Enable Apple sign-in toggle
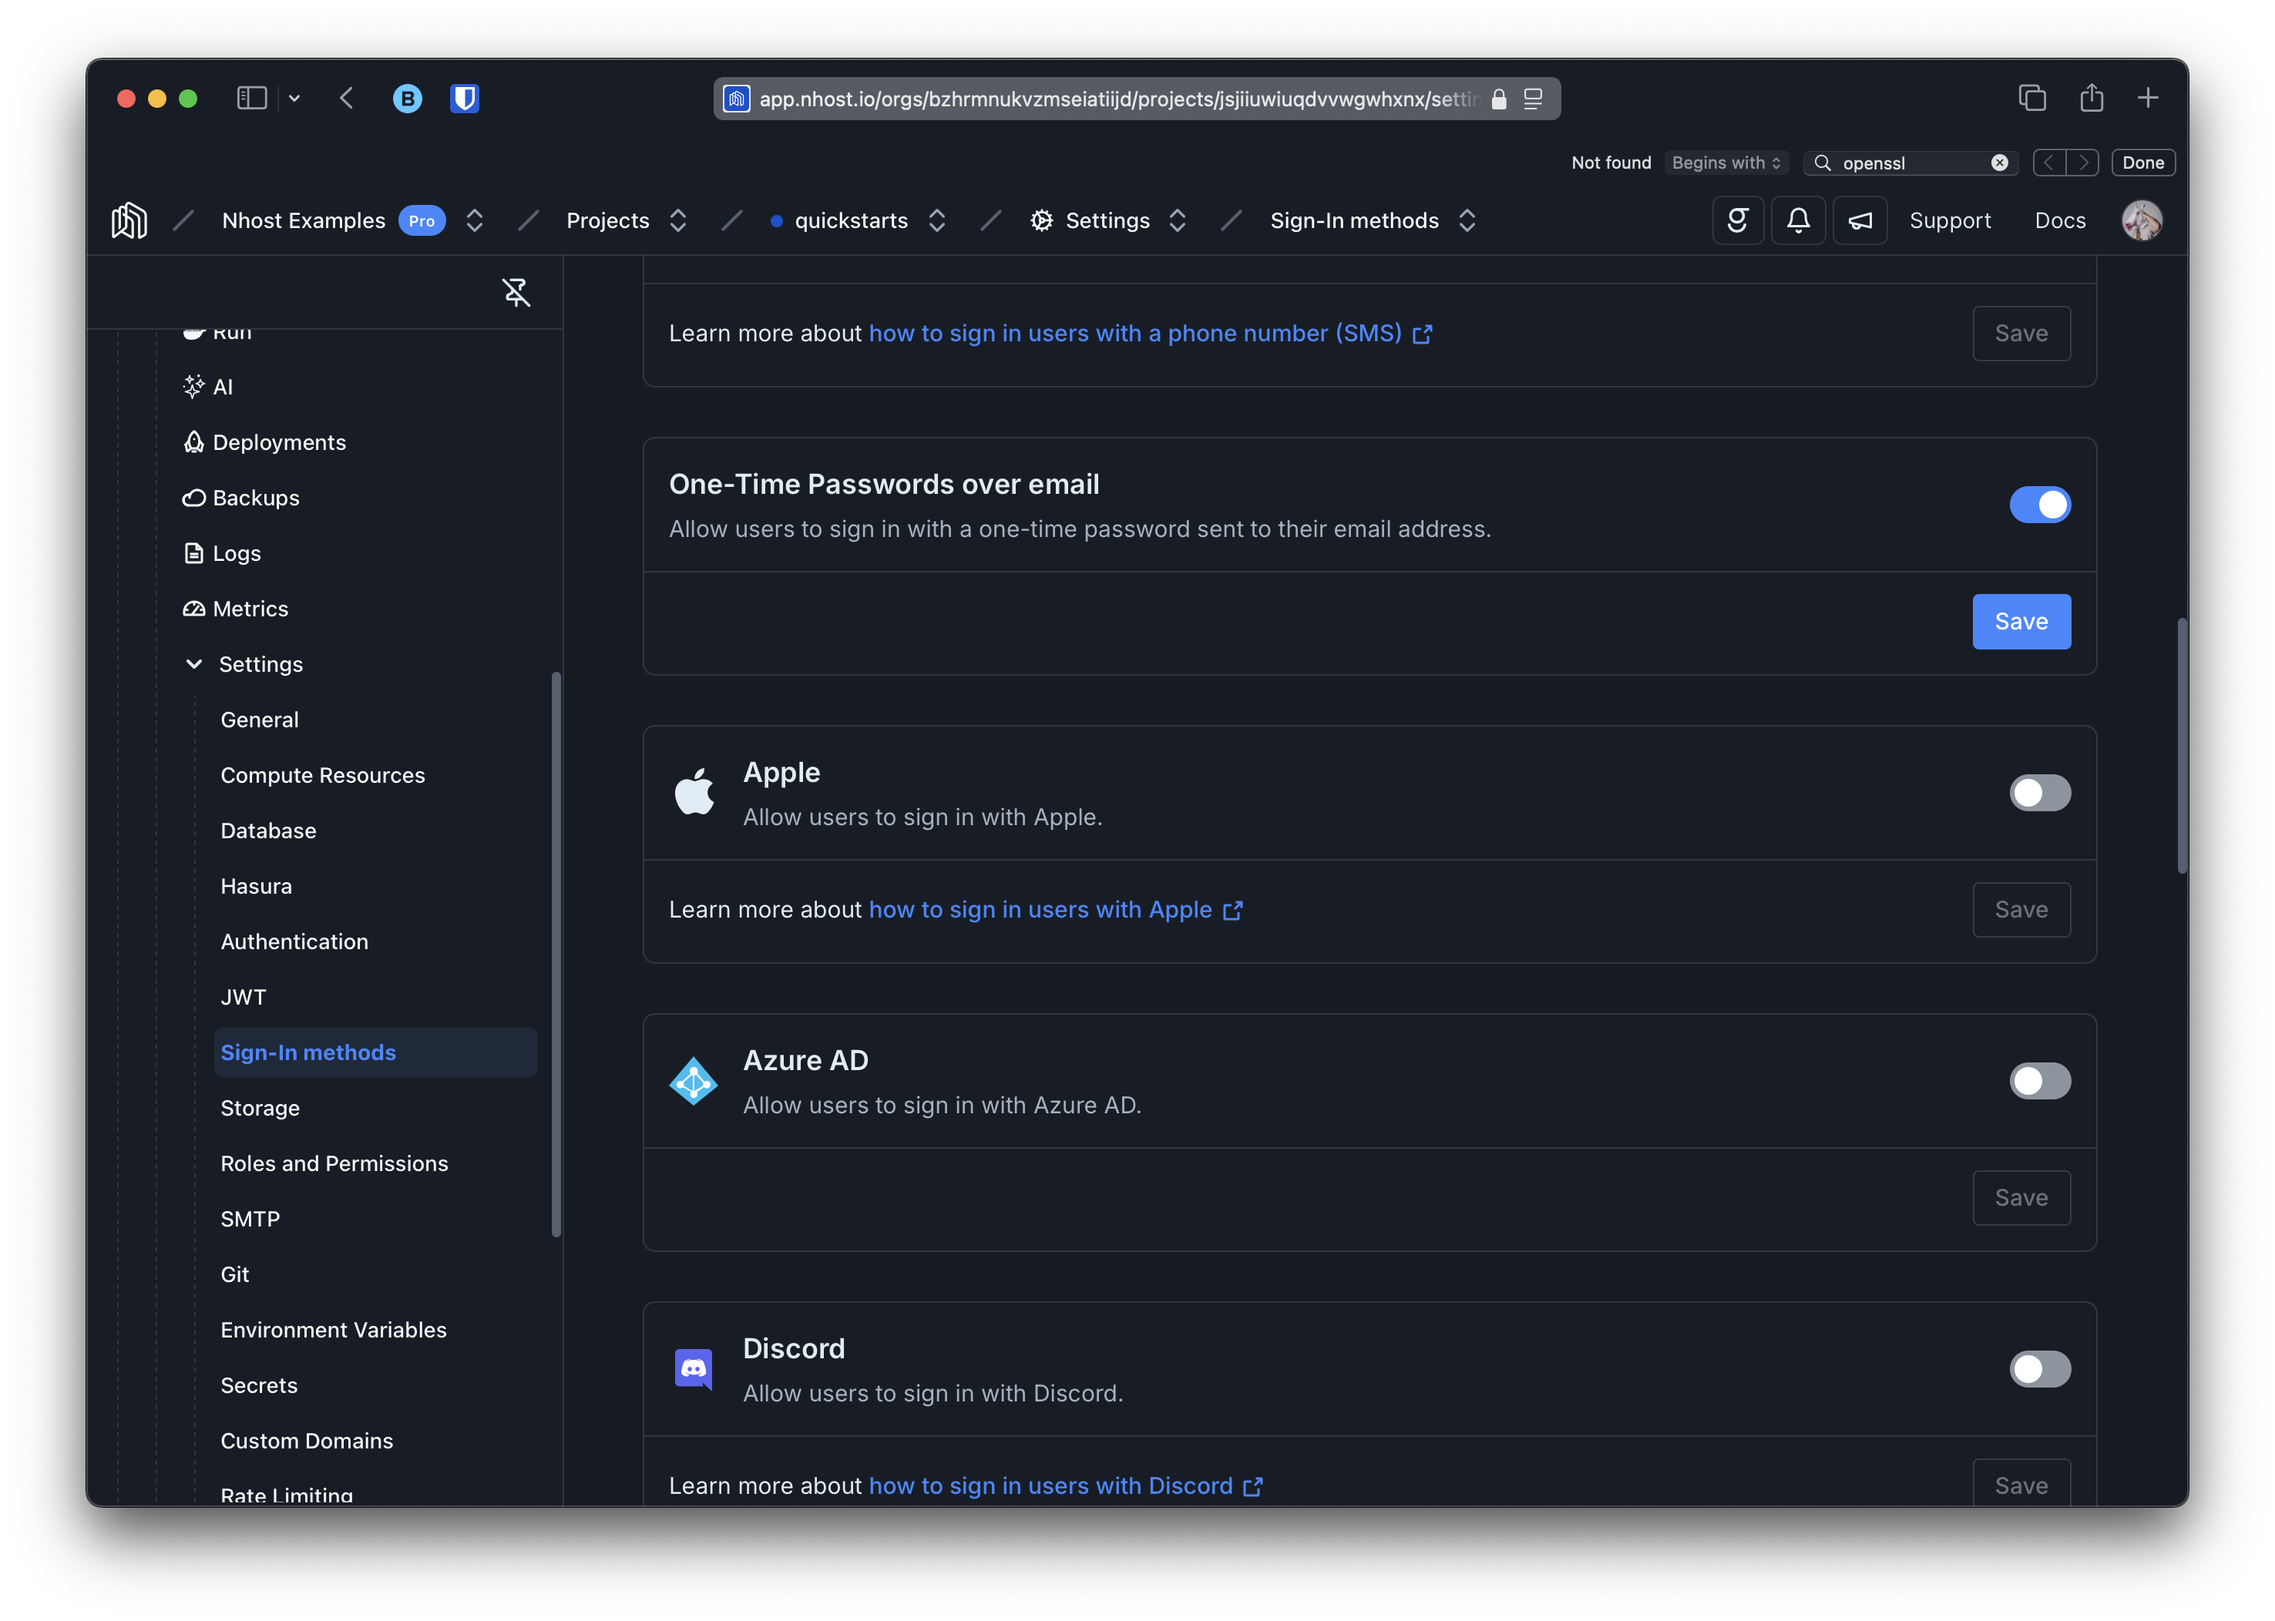This screenshot has width=2275, height=1621. [2039, 794]
